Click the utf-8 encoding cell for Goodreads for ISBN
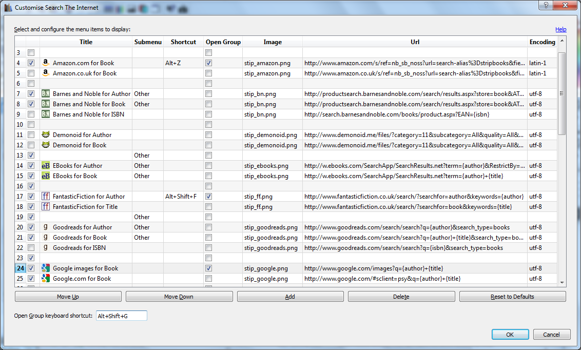The height and width of the screenshot is (350, 581). click(542, 248)
